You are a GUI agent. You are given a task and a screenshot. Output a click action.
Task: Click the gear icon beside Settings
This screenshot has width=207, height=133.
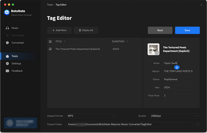pos(8,64)
